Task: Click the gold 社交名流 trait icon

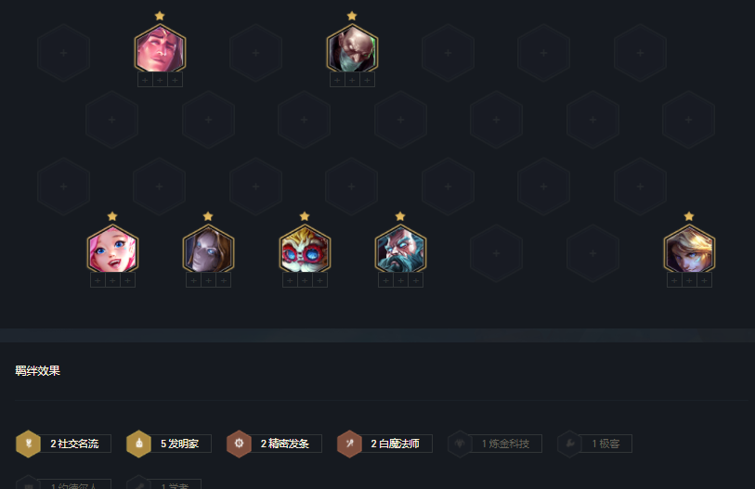Action: pyautogui.click(x=29, y=444)
